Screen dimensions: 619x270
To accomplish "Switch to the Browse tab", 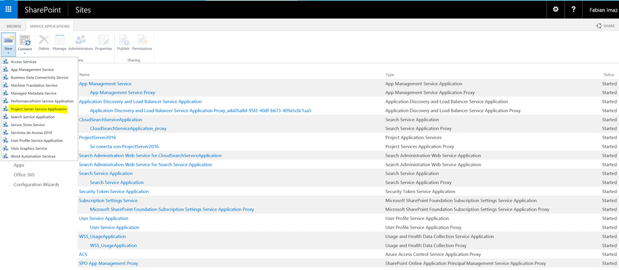I will coord(14,26).
